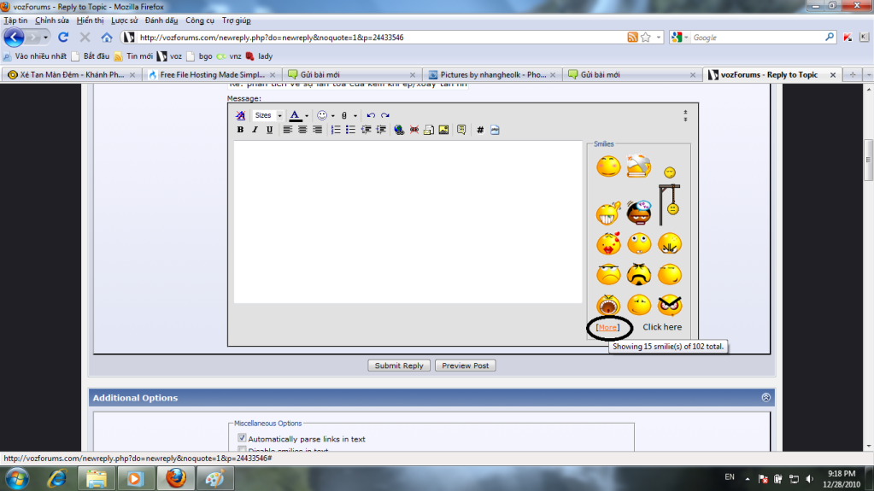
Task: Click the Insert Link globe icon
Action: point(398,130)
